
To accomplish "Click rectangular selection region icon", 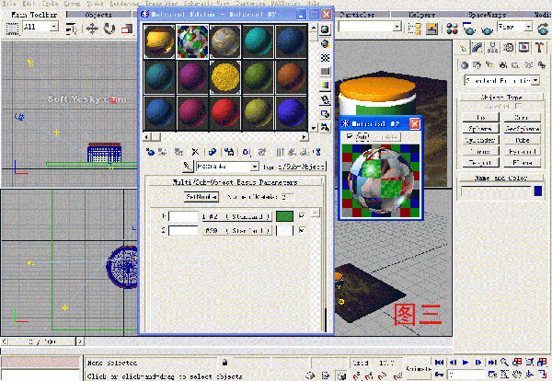I will (x=12, y=29).
